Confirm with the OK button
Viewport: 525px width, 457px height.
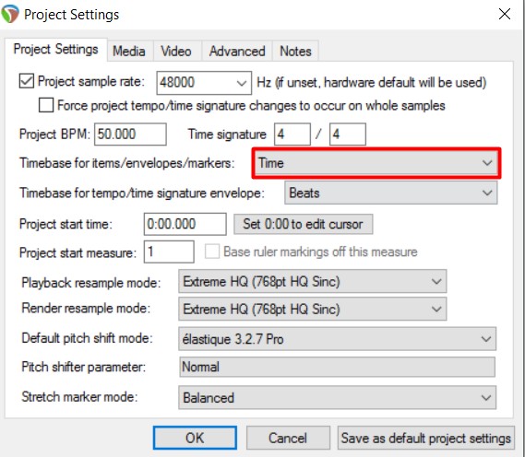pyautogui.click(x=195, y=438)
